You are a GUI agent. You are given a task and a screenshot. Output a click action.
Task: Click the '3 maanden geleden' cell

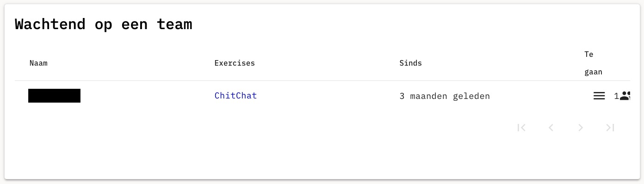click(x=445, y=96)
